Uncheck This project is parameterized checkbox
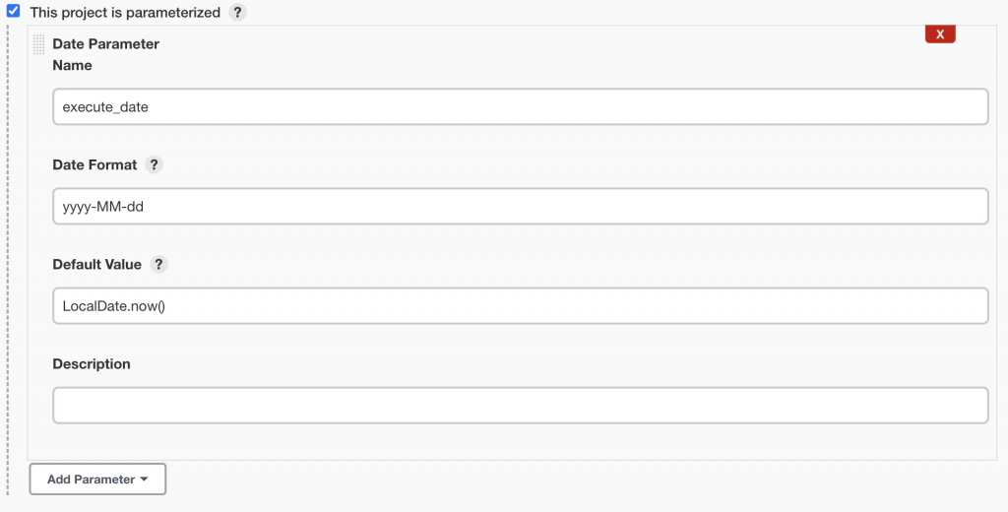Image resolution: width=1008 pixels, height=512 pixels. click(x=14, y=12)
